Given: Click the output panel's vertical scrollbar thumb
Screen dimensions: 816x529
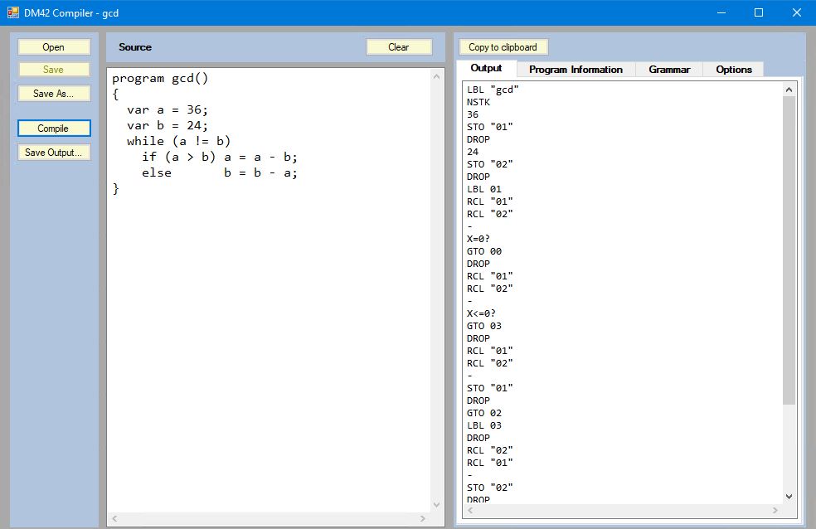Looking at the screenshot, I should point(789,249).
